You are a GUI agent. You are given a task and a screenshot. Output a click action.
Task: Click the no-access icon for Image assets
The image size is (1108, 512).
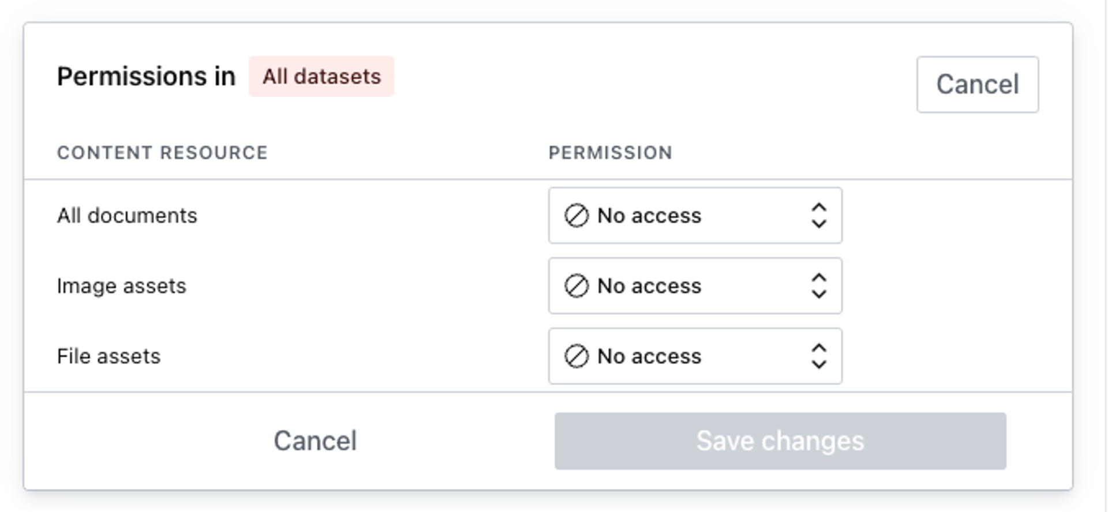tap(576, 286)
